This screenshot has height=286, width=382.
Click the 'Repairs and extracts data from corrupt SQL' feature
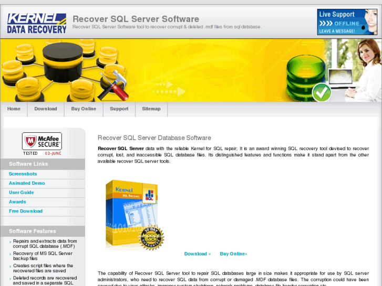45,243
